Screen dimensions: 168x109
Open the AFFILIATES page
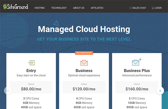tap(97, 8)
